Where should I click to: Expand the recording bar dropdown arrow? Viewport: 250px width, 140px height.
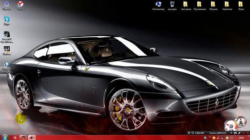231,133
